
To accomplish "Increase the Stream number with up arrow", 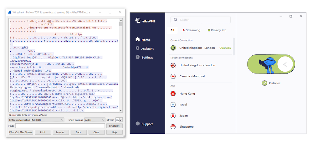I will pyautogui.click(x=121, y=119).
